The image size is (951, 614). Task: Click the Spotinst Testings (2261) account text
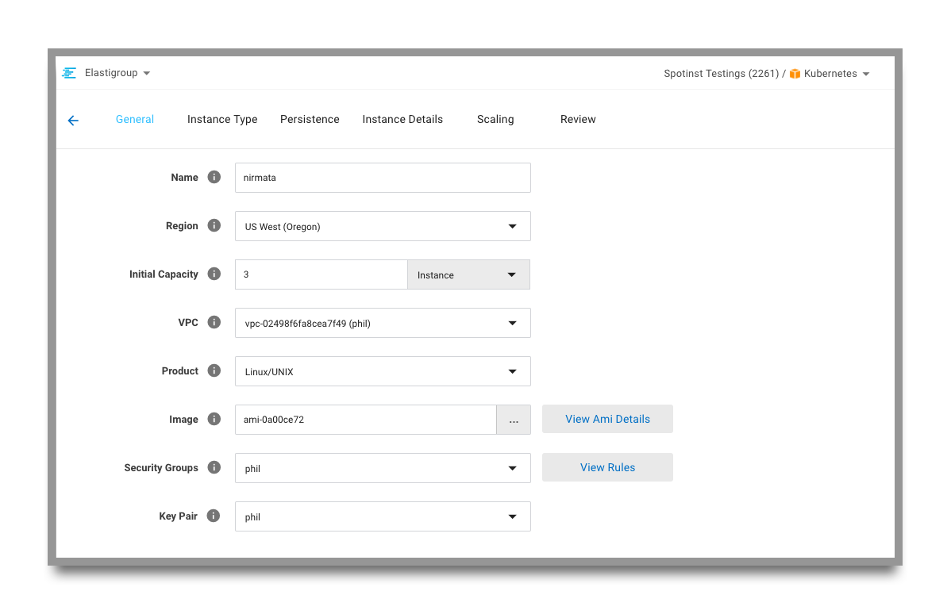click(x=721, y=74)
